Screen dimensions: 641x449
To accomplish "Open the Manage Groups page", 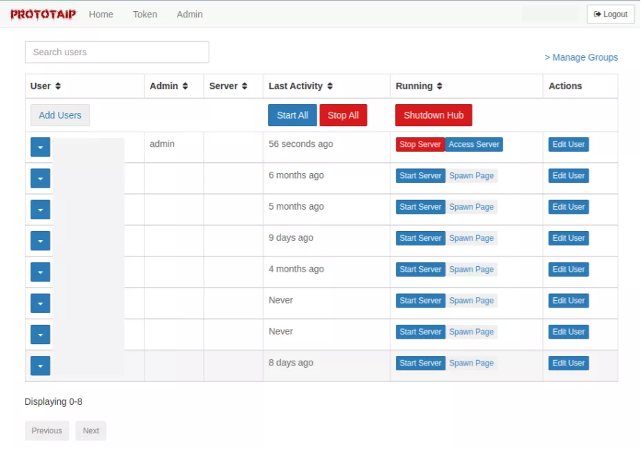I will point(581,57).
